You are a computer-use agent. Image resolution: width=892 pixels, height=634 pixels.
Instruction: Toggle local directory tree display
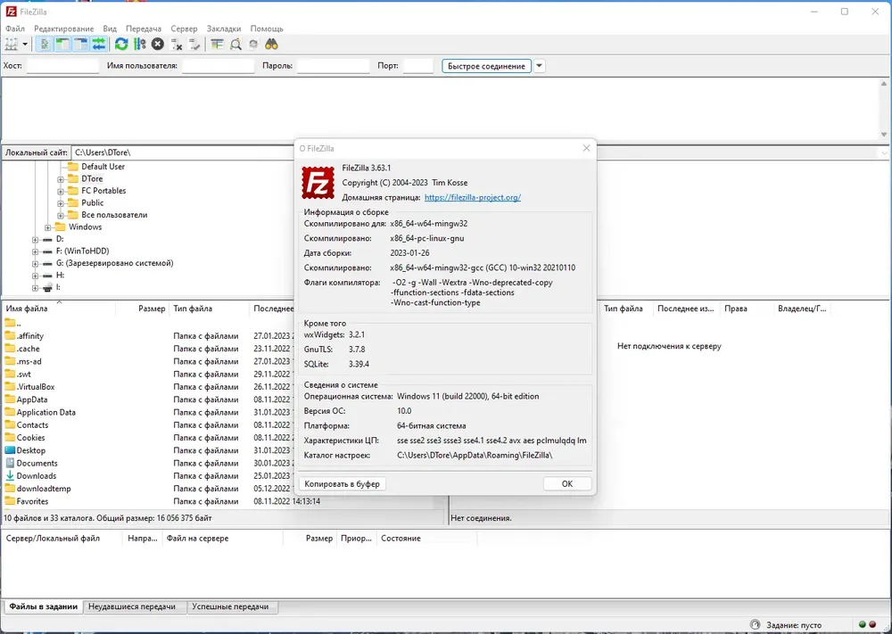[x=62, y=45]
